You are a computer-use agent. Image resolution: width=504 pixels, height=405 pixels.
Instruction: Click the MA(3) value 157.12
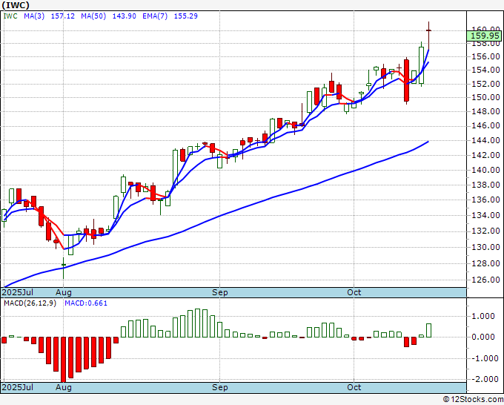point(63,16)
